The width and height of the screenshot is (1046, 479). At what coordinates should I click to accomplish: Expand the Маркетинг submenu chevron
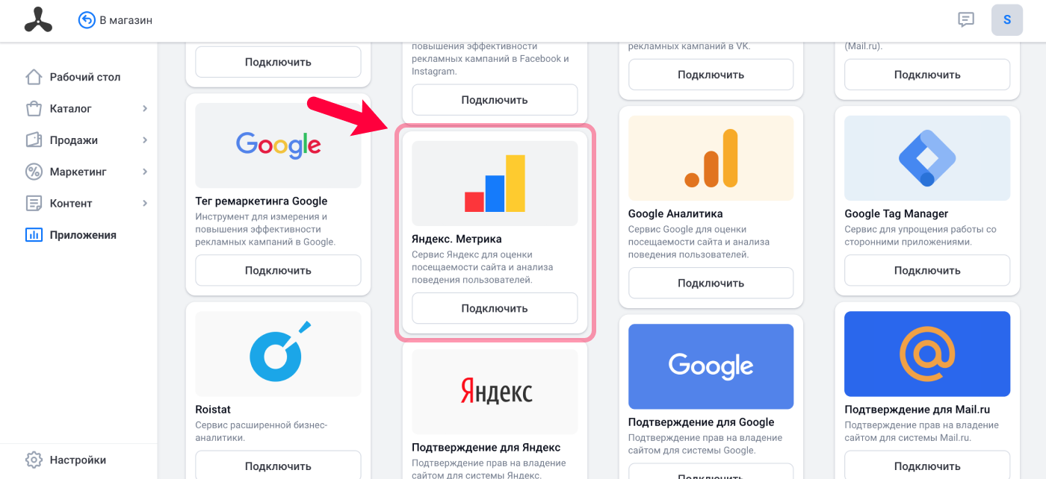pos(145,172)
